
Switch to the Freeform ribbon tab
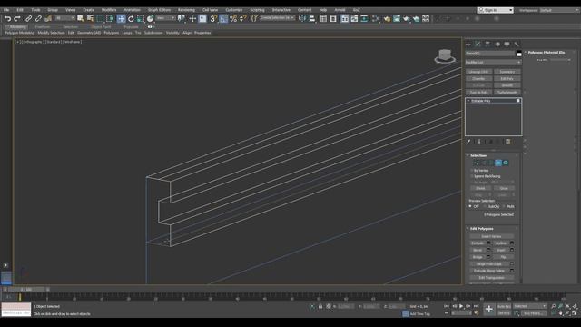point(43,27)
